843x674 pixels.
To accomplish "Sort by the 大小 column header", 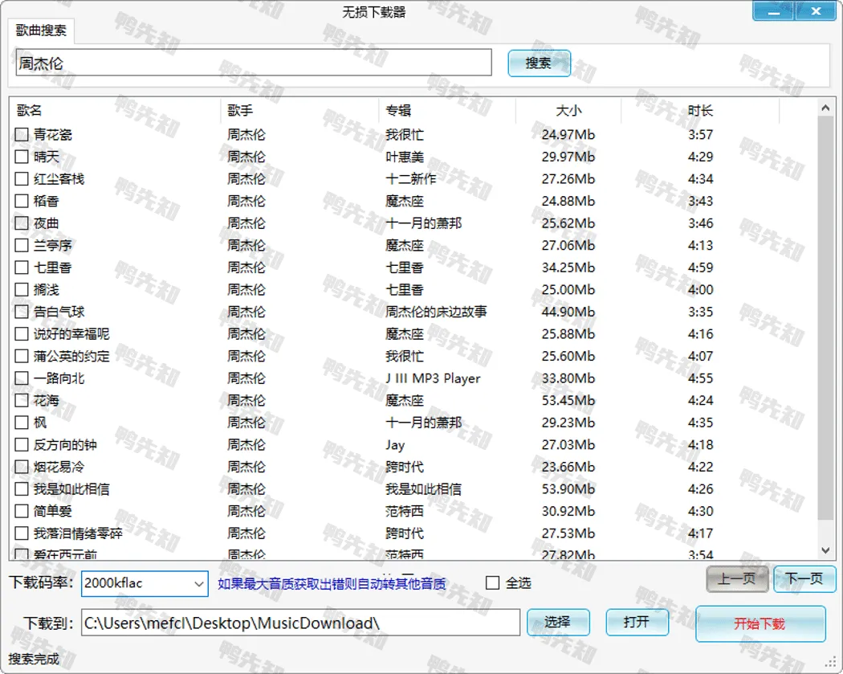I will pyautogui.click(x=568, y=111).
